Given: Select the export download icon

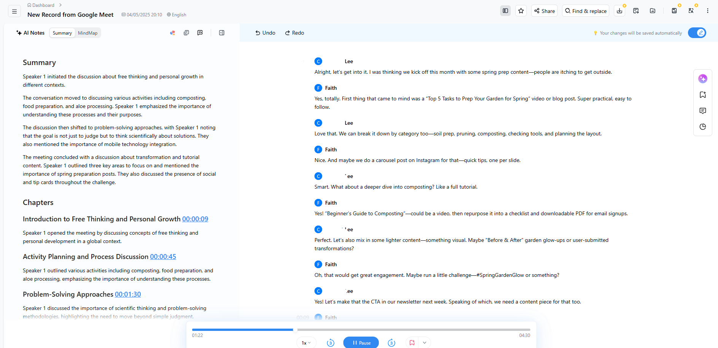Looking at the screenshot, I should click(619, 11).
